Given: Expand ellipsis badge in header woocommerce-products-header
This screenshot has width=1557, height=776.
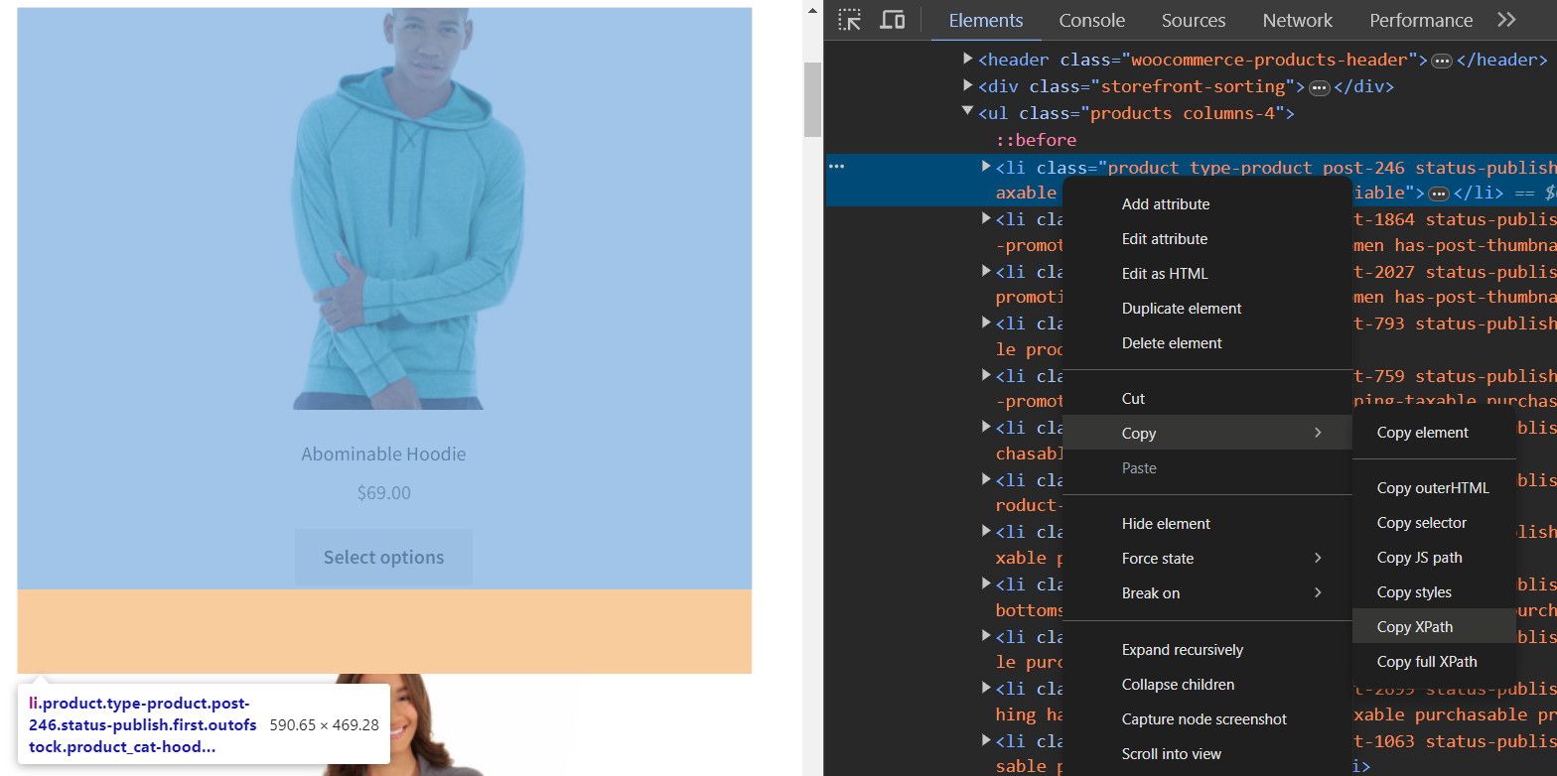Looking at the screenshot, I should [x=1442, y=61].
